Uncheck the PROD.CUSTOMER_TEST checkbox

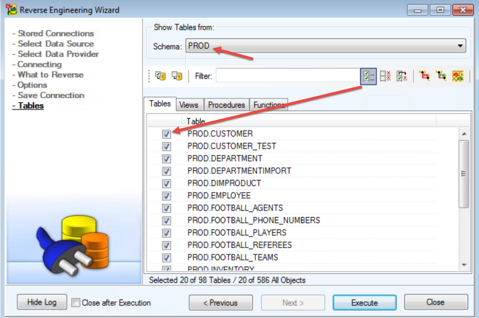click(x=167, y=146)
